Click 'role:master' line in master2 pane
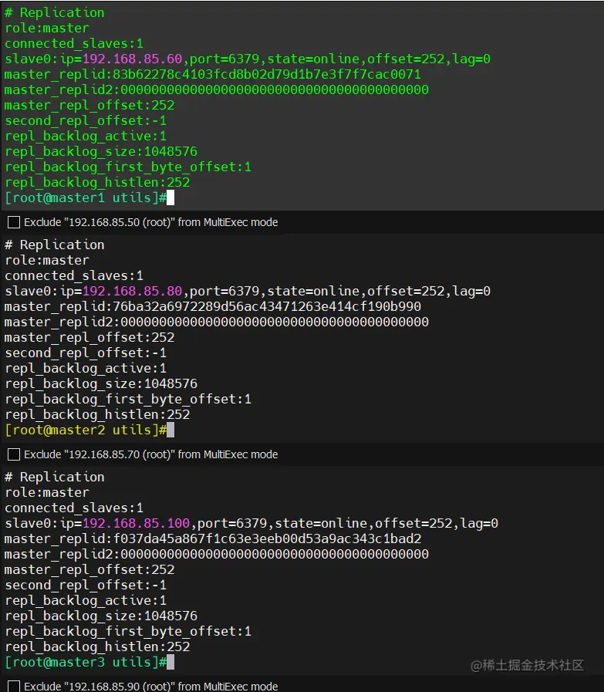Image resolution: width=604 pixels, height=692 pixels. pyautogui.click(x=47, y=260)
